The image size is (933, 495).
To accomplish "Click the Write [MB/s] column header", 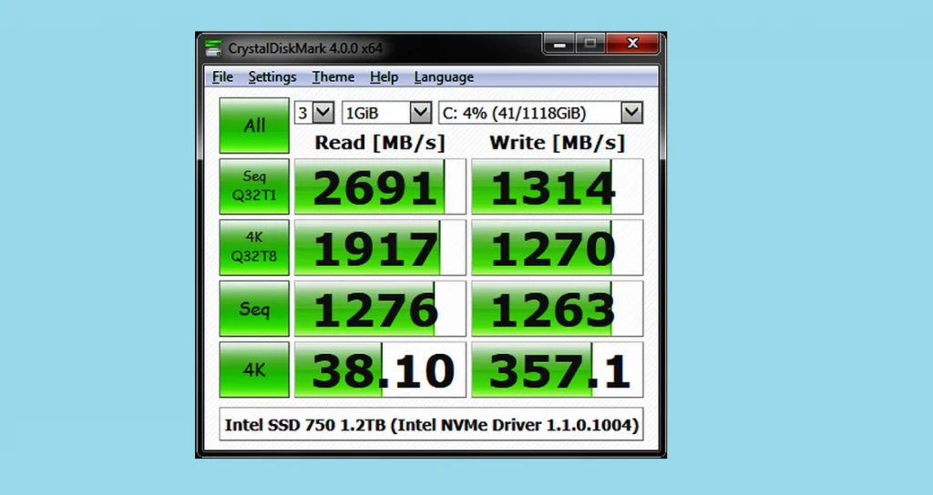I will pyautogui.click(x=557, y=143).
